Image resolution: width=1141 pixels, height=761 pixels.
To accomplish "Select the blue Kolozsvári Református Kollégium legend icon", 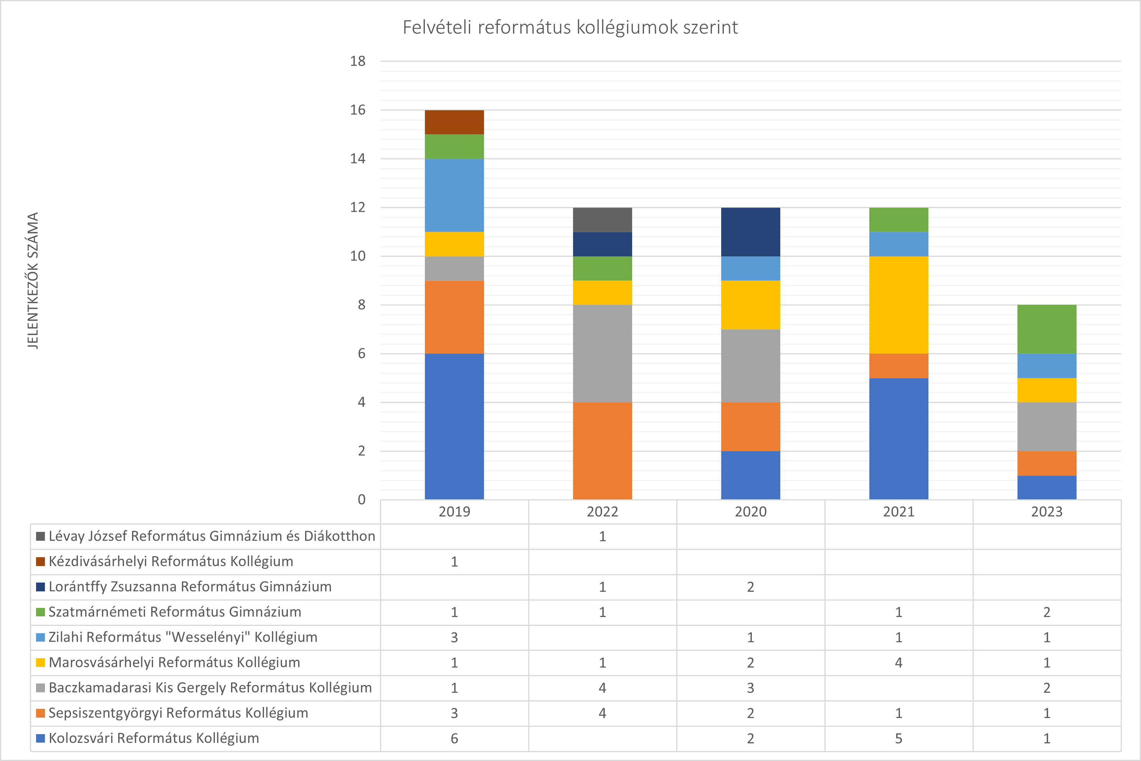I will [x=40, y=738].
